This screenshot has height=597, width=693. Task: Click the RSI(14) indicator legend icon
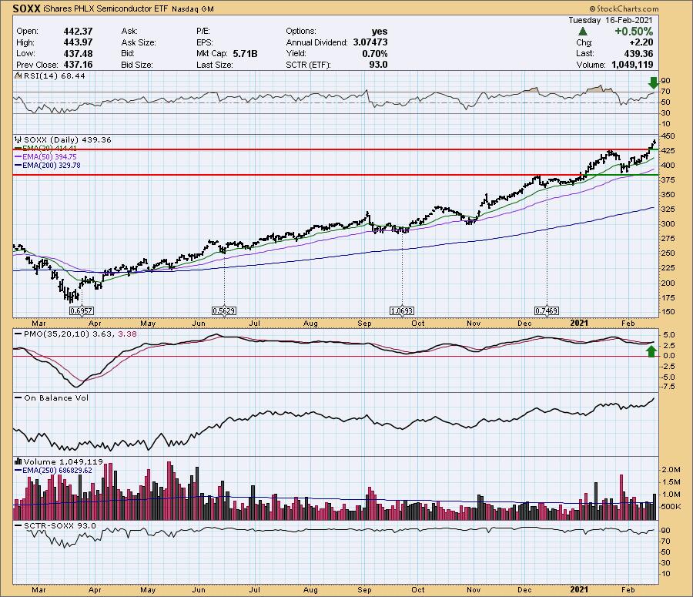pos(18,75)
